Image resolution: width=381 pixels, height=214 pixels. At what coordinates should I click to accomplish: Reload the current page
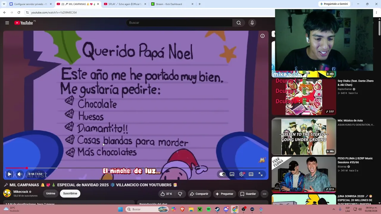(x=19, y=12)
